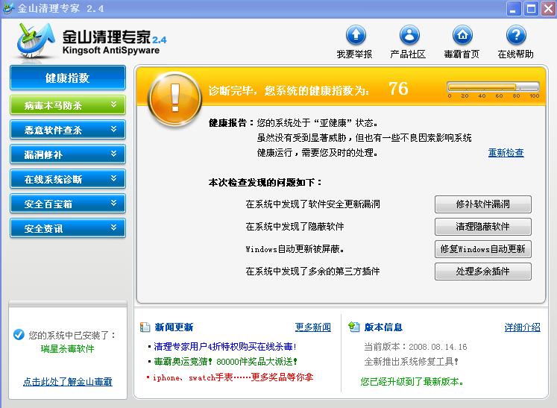The height and width of the screenshot is (408, 557).
Task: Expand the 安全资讯 chevron arrow
Action: [x=113, y=227]
